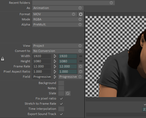Expand the Mode RGBA dropdown
Image resolution: width=146 pixels, height=118 pixels.
click(58, 19)
